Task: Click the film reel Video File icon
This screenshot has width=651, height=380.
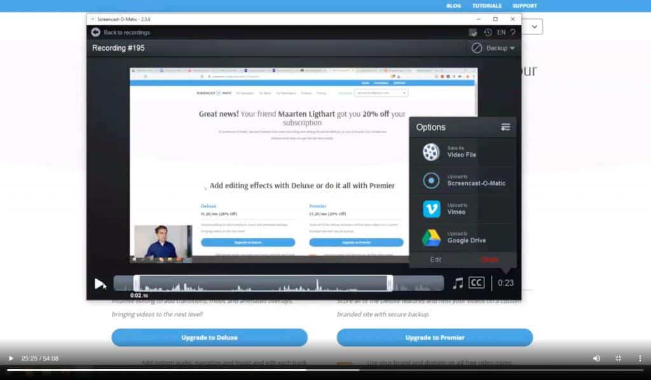Action: coord(431,152)
